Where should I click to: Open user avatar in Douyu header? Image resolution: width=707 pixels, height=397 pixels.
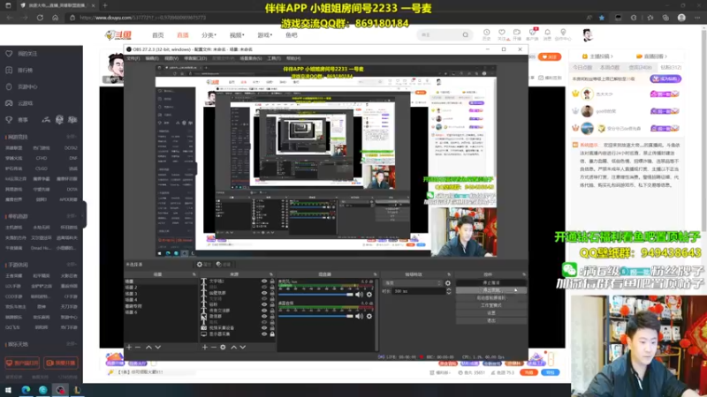588,34
